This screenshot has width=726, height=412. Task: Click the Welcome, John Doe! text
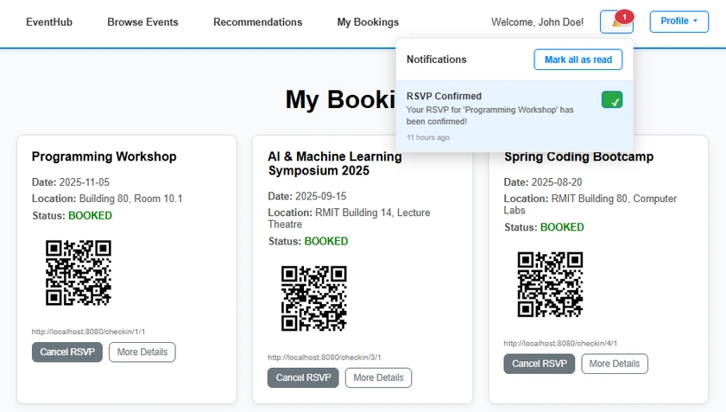[537, 22]
